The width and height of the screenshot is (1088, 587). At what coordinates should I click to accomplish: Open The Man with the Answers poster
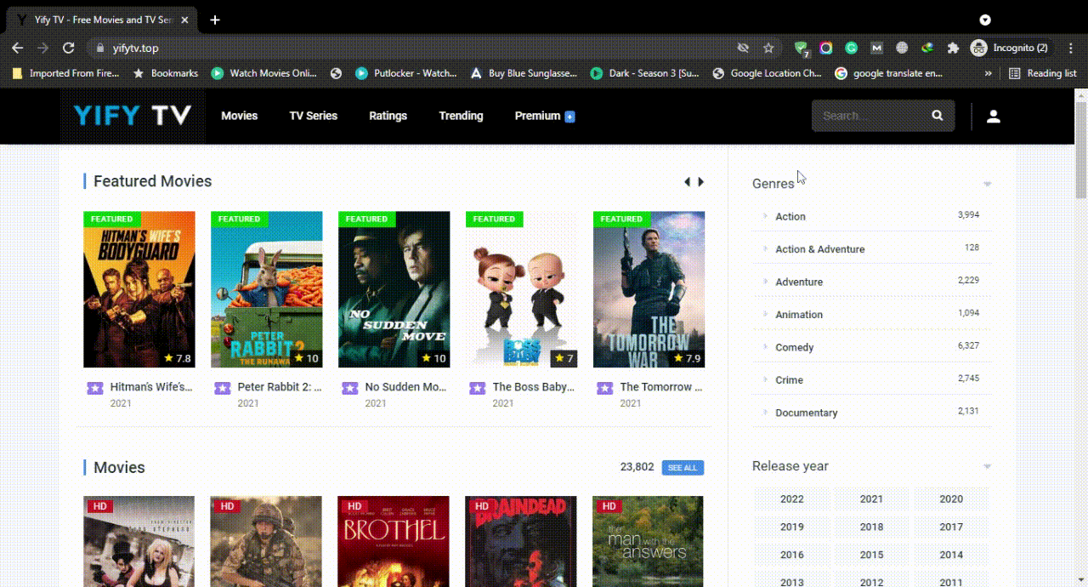pos(648,542)
